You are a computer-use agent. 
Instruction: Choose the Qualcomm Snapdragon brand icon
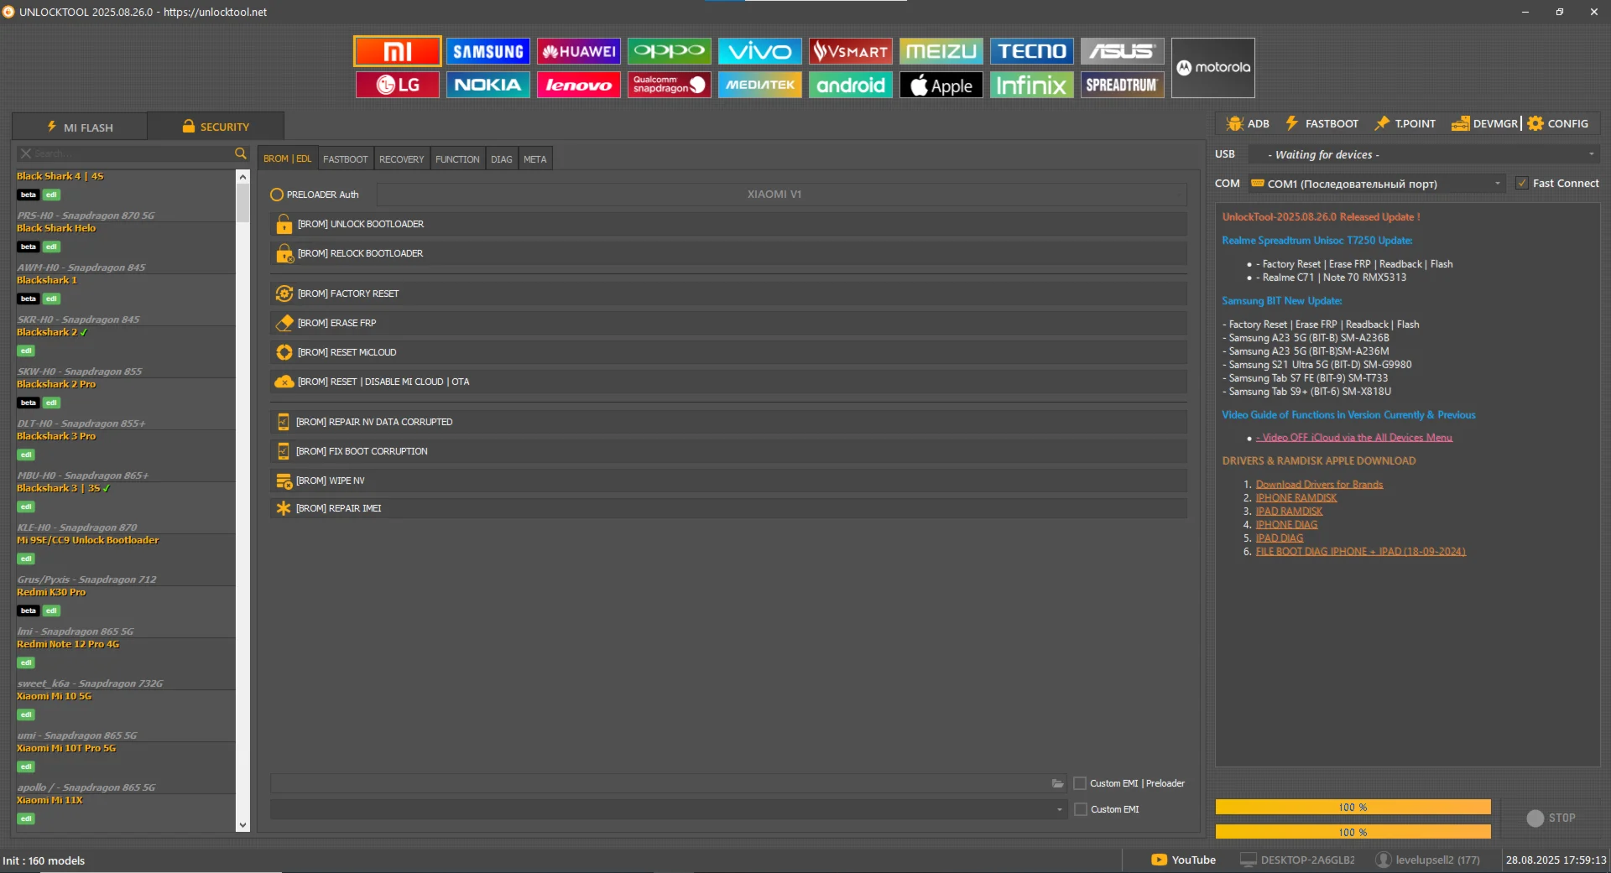click(669, 85)
